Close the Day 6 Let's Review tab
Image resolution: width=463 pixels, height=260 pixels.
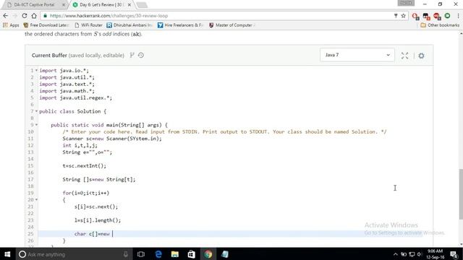click(x=129, y=5)
